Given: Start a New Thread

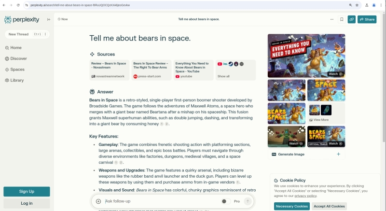Looking at the screenshot, I should point(27,34).
